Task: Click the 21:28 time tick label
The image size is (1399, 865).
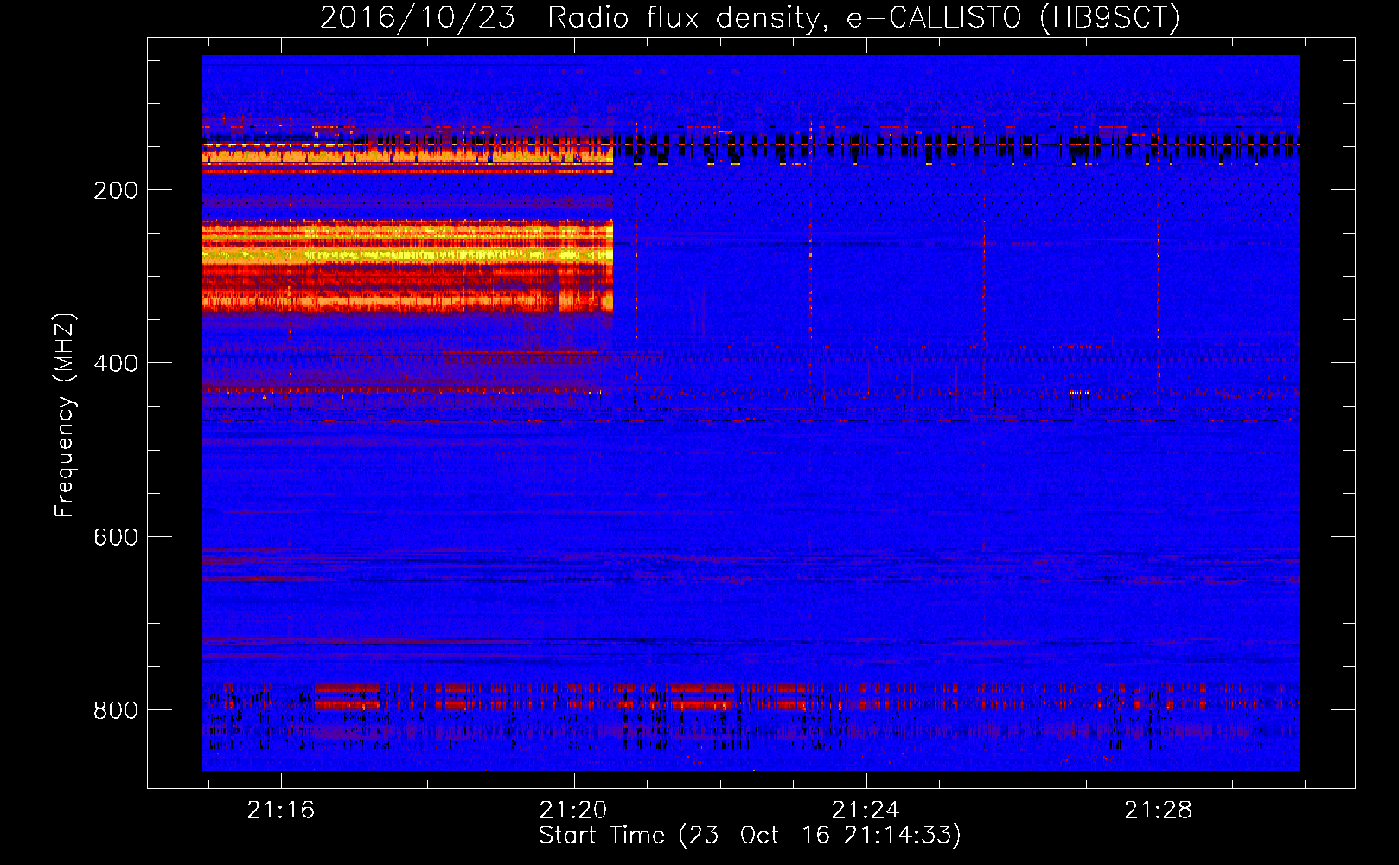Action: [1158, 810]
